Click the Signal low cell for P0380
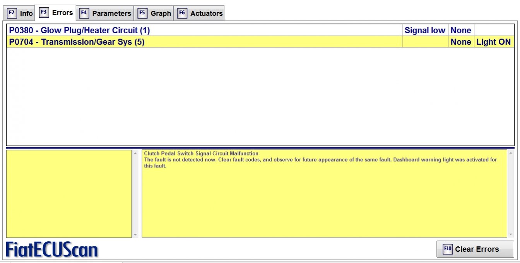The image size is (520, 263). click(425, 30)
